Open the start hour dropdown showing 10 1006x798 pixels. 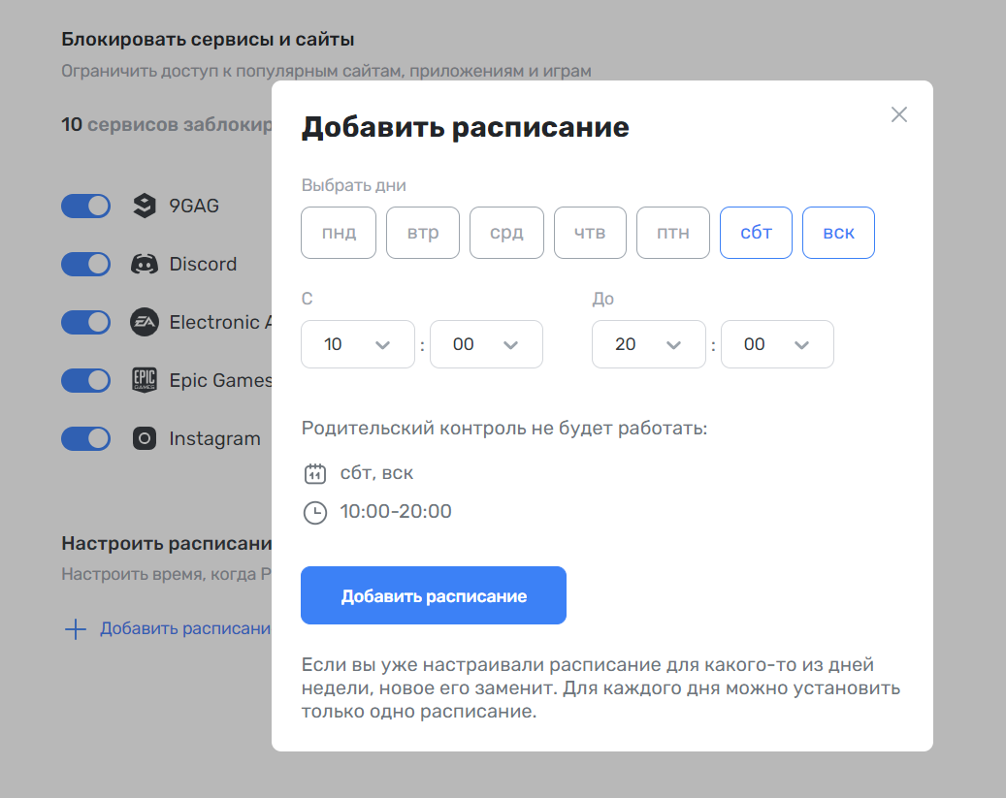coord(357,344)
